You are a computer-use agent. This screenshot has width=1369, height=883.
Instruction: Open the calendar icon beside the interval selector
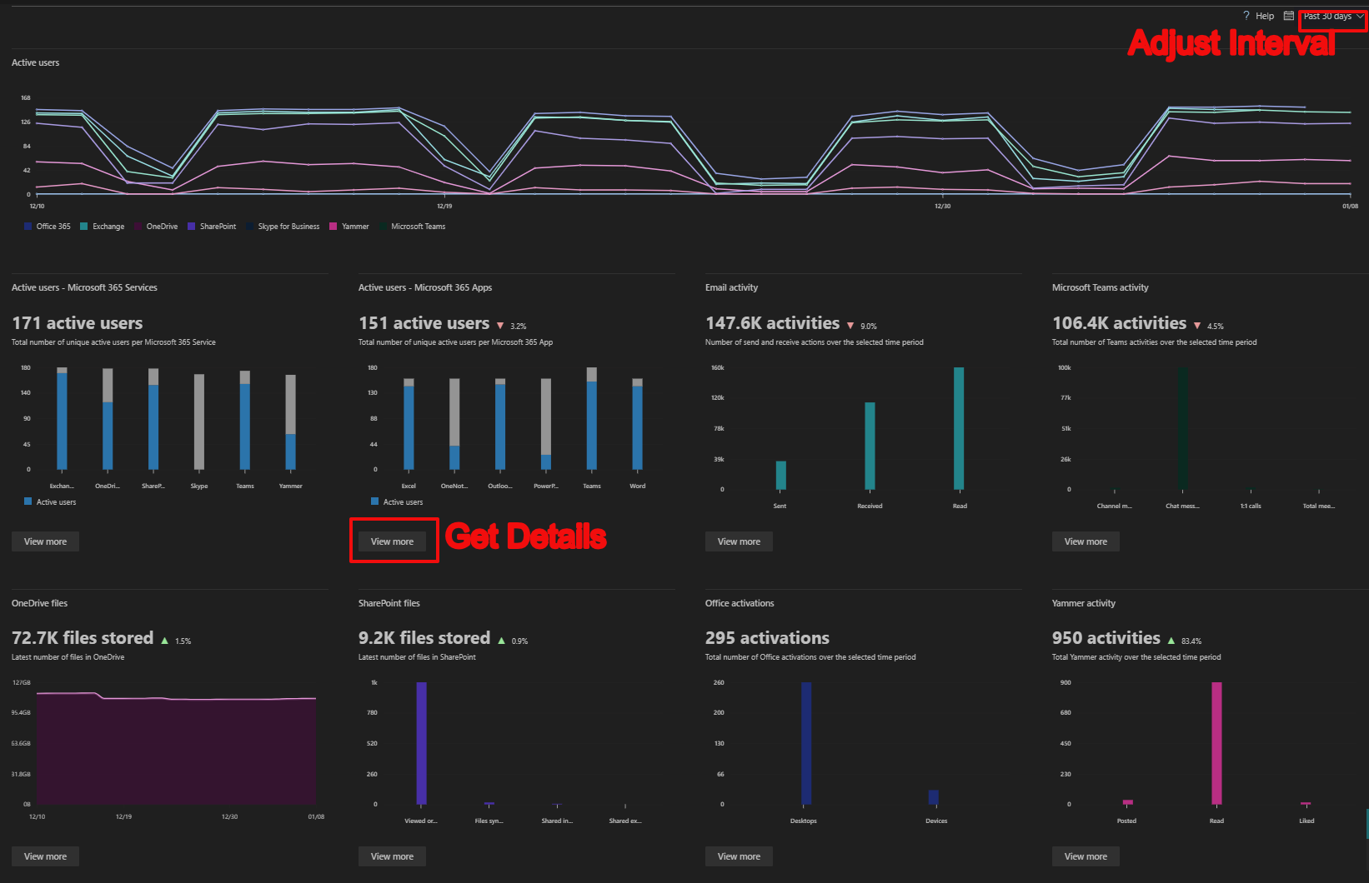coord(1288,15)
